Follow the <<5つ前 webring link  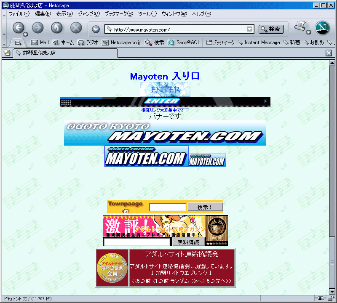point(141,281)
